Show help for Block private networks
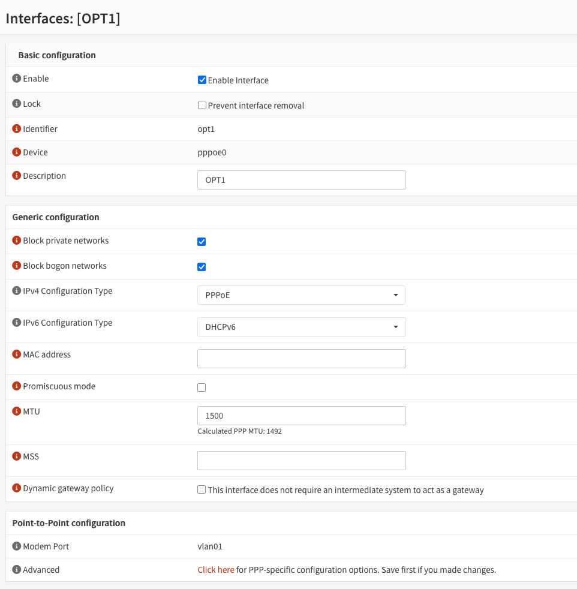The image size is (577, 589). (17, 241)
